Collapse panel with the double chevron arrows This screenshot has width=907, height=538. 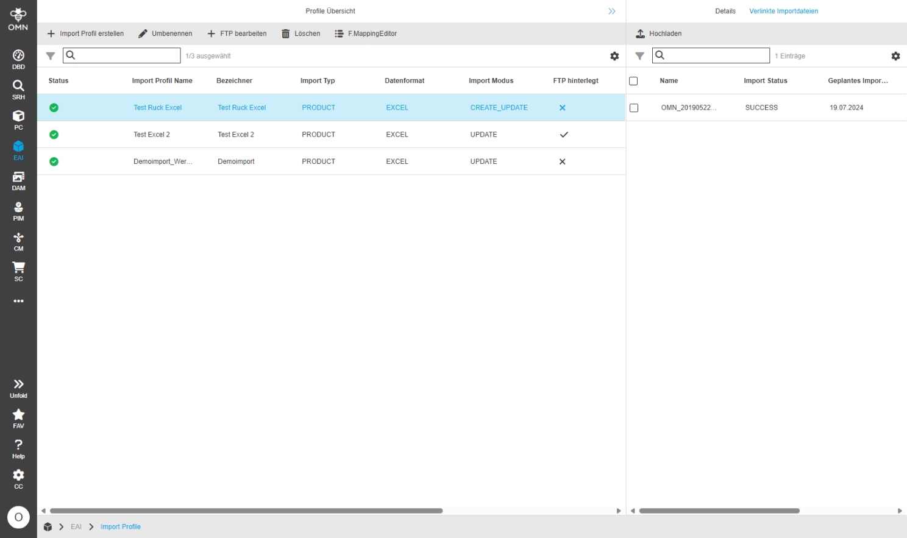(x=612, y=12)
